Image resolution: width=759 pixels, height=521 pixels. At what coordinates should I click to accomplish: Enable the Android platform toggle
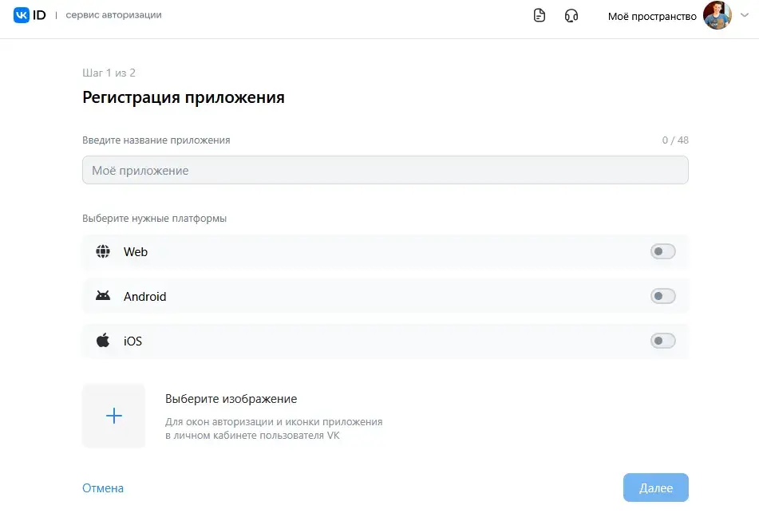662,296
